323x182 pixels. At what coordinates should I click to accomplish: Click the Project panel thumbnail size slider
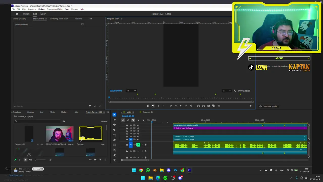coord(40,160)
